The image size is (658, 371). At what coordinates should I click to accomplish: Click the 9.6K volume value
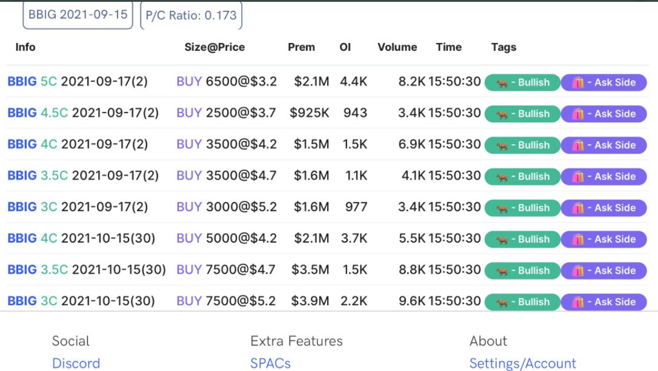pos(412,301)
